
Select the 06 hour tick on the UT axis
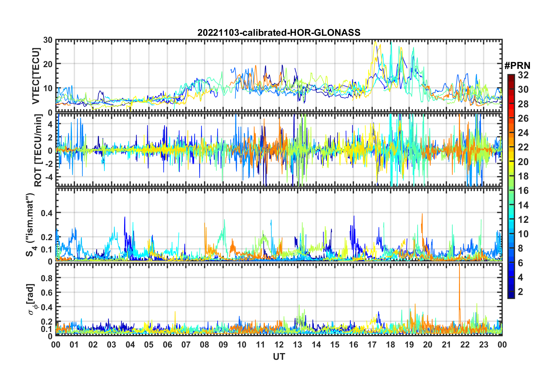pyautogui.click(x=168, y=345)
